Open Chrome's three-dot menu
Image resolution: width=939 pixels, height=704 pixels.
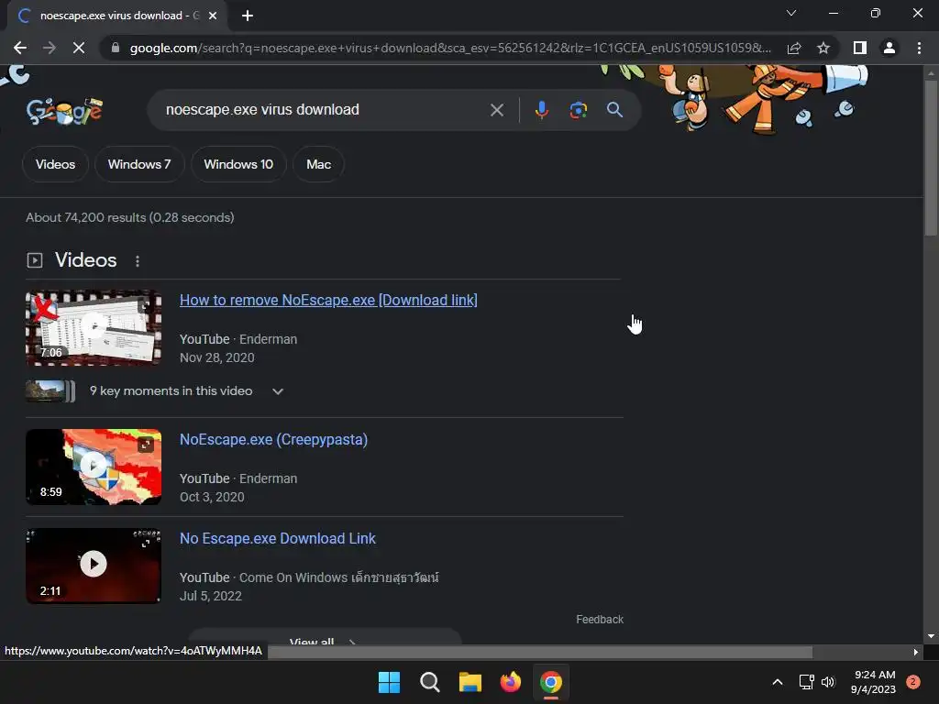point(919,48)
